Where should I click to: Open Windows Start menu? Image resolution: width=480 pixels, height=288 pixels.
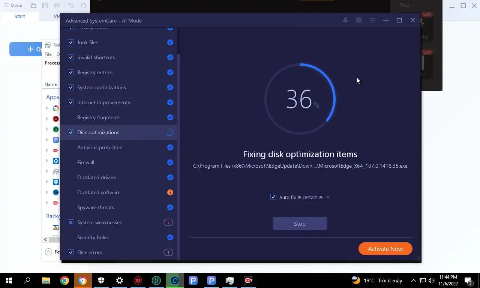[x=9, y=280]
